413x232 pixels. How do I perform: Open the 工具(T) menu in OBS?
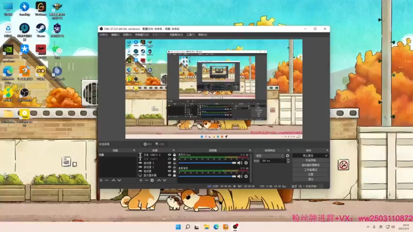tap(190, 35)
